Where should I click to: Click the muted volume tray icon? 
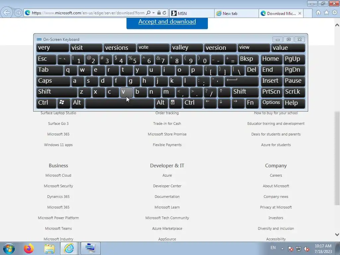pos(306,249)
